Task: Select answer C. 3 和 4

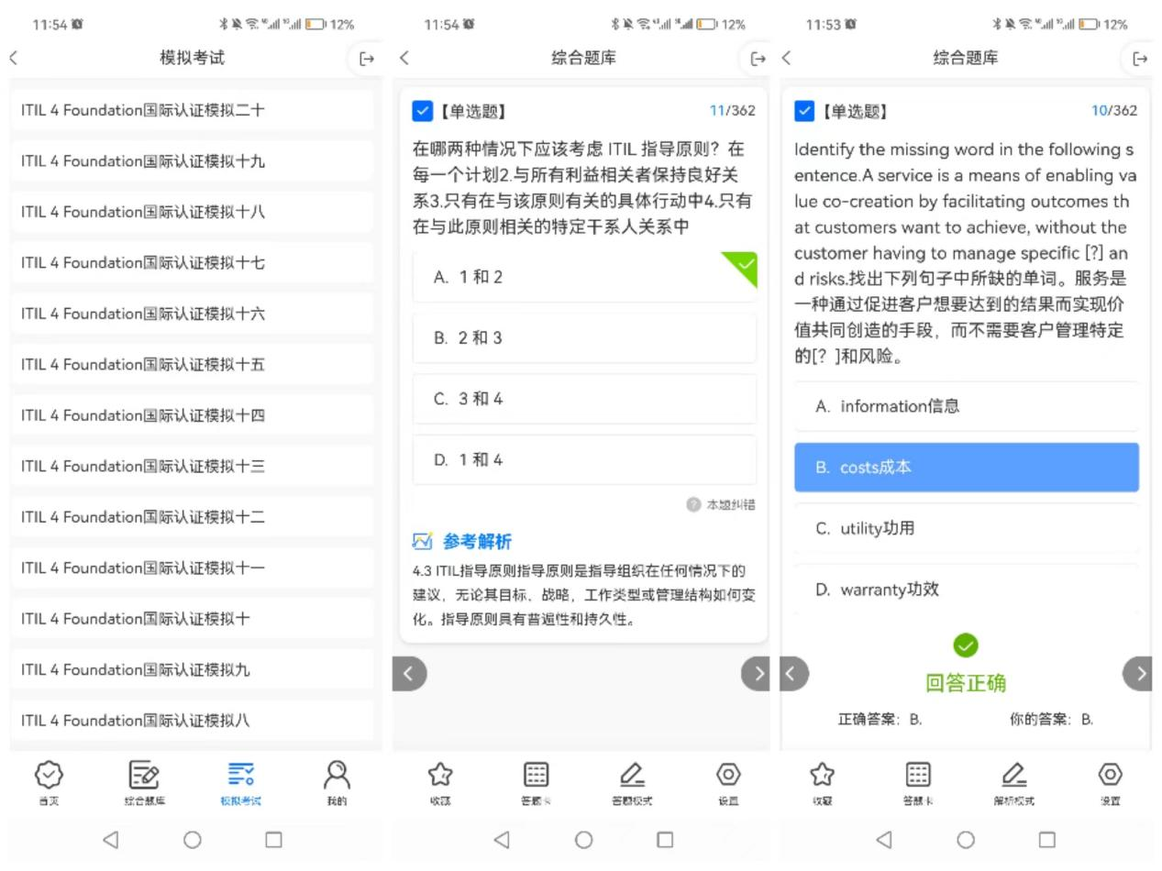Action: 584,399
